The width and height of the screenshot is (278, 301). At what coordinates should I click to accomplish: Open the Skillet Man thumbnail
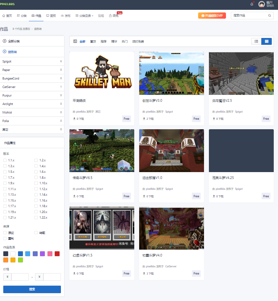[102, 73]
